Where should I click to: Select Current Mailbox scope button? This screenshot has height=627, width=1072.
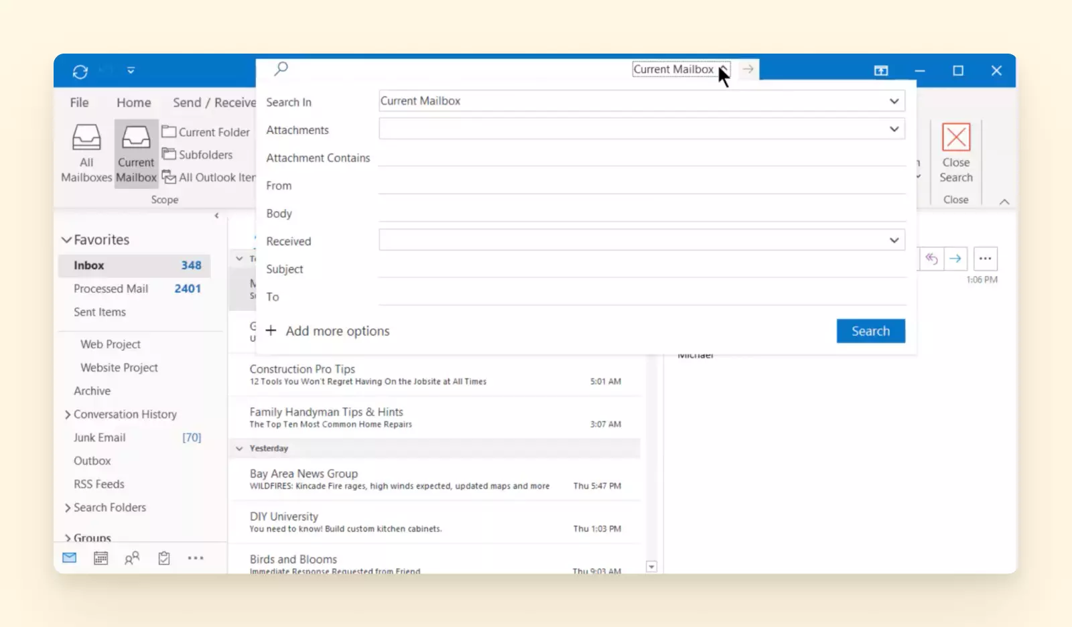pyautogui.click(x=136, y=153)
